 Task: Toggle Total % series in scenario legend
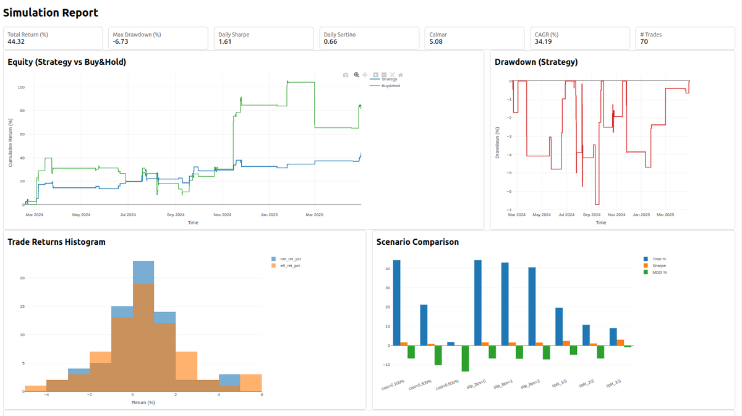[x=655, y=259]
